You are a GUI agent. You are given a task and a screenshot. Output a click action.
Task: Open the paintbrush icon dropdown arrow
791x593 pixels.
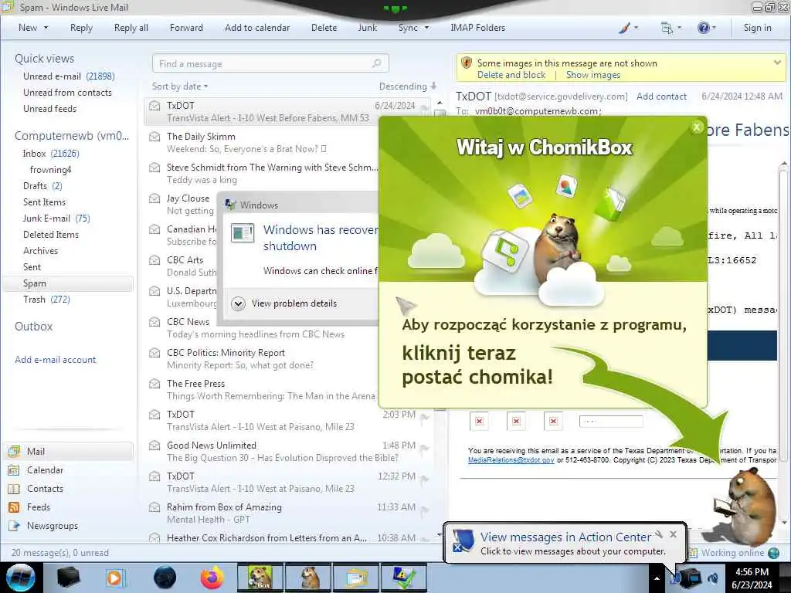click(x=636, y=28)
